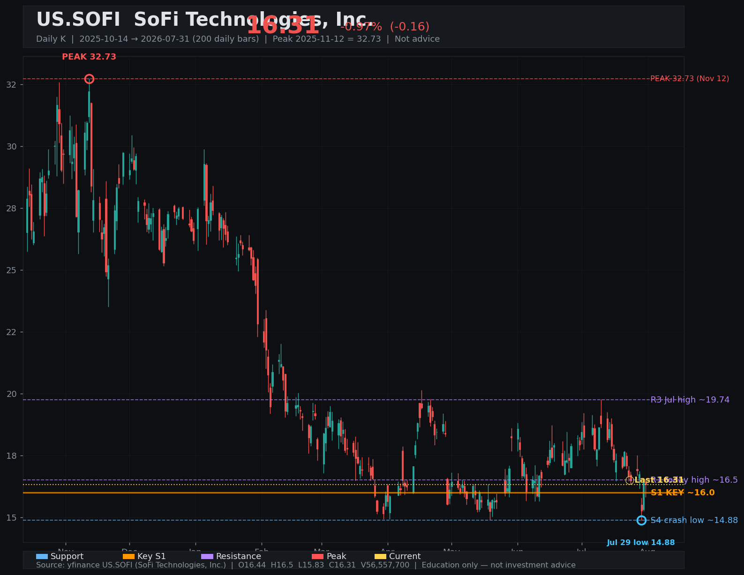Screen dimensions: 744x575
Task: Click the "PEAK 32.73 (Nov 12)" line label
Action: [x=690, y=78]
